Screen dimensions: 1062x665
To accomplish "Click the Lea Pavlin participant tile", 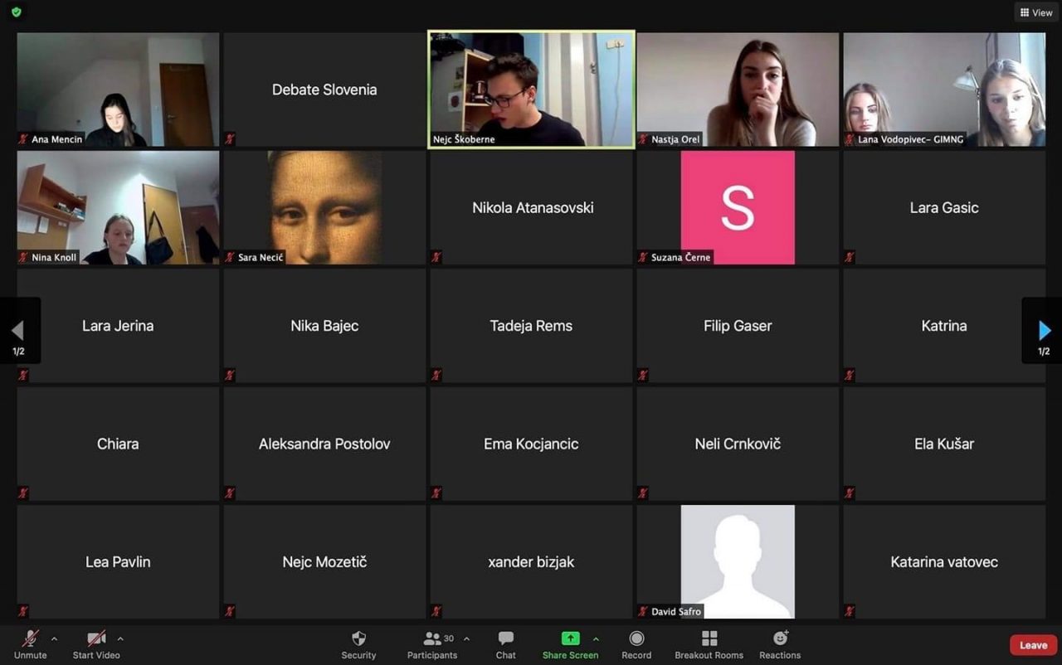I will click(118, 562).
